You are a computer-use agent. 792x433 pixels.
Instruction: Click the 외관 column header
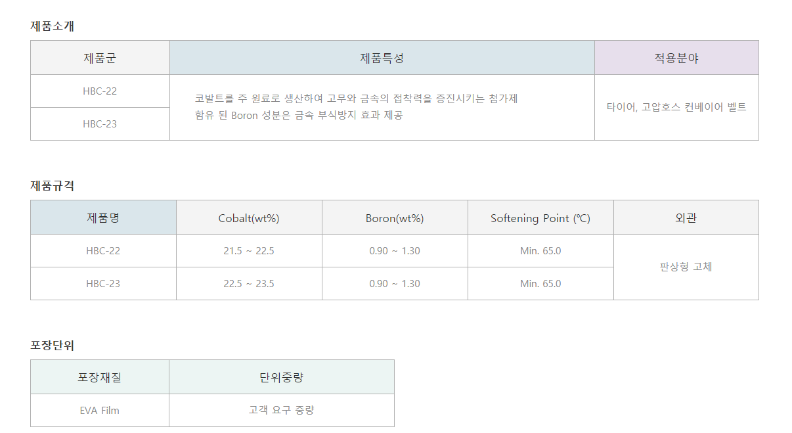pyautogui.click(x=686, y=217)
